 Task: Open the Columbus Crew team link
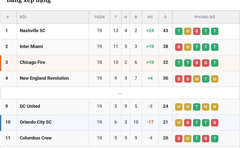point(36,138)
